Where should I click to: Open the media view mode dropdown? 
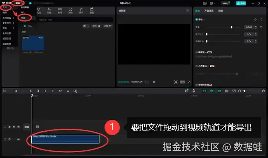tap(86, 26)
